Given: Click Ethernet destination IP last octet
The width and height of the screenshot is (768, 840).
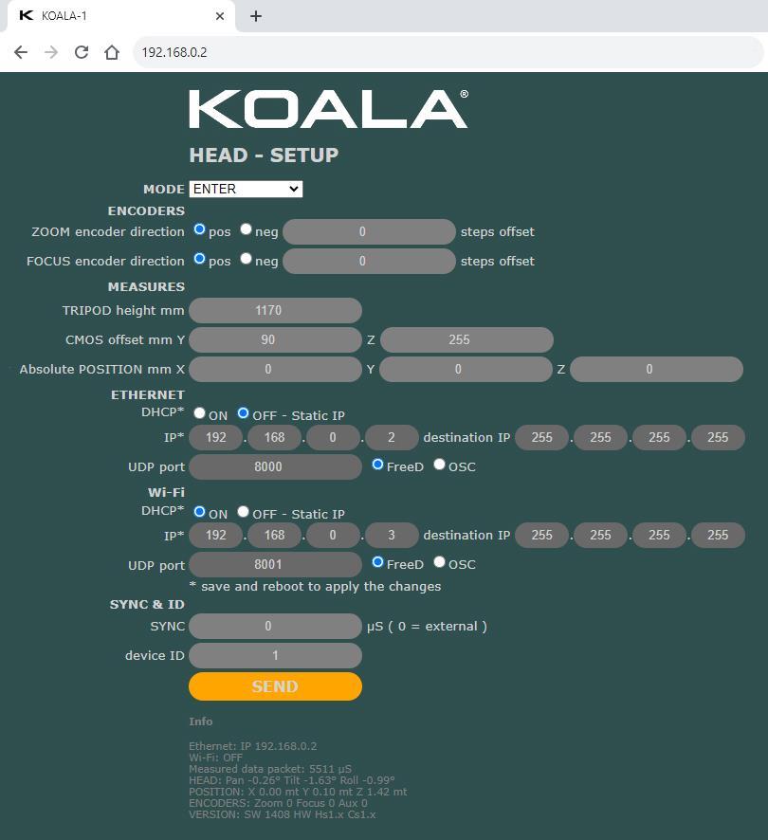Looking at the screenshot, I should (718, 438).
